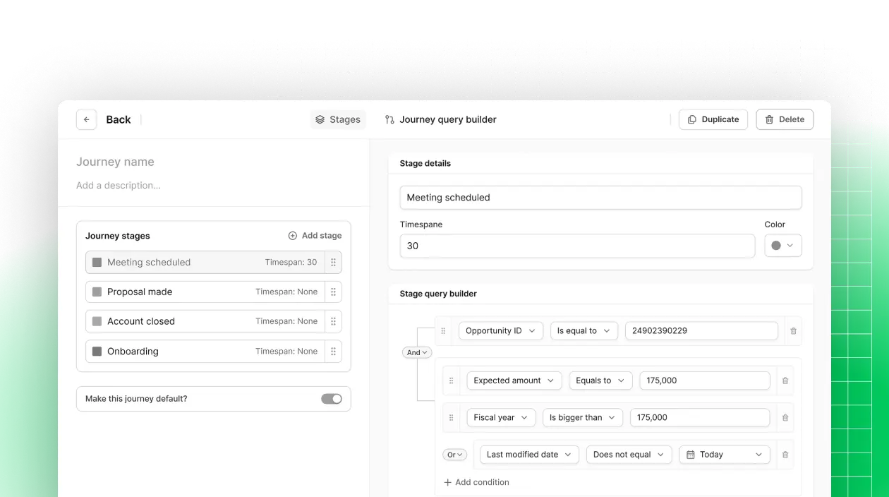Click Add condition link
Image resolution: width=889 pixels, height=497 pixels.
point(476,482)
